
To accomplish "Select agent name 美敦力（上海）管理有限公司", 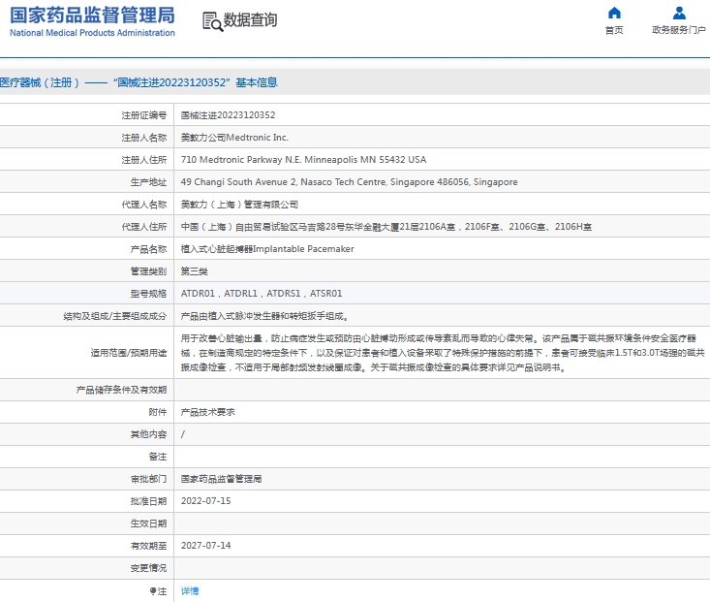I will pyautogui.click(x=239, y=205).
